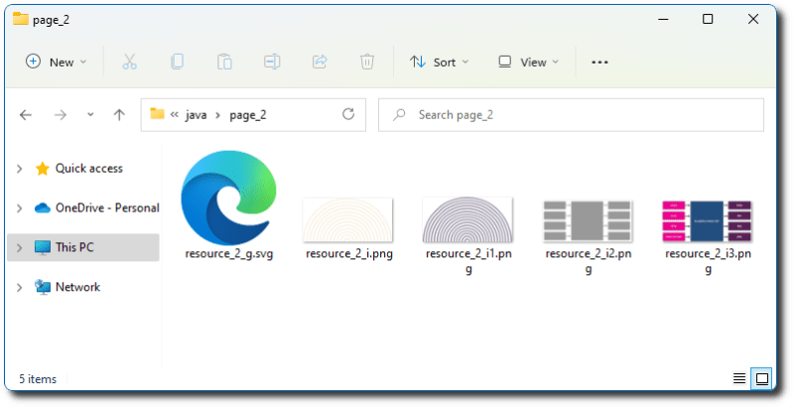Select Network label in navigation pane
This screenshot has width=793, height=407.
pyautogui.click(x=77, y=287)
